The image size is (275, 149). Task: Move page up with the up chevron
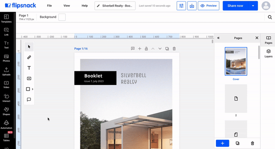153,49
